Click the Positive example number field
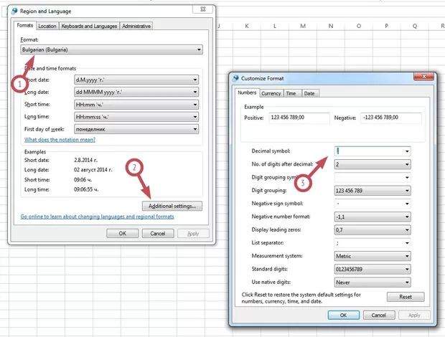Image resolution: width=445 pixels, height=337 pixels. point(297,118)
